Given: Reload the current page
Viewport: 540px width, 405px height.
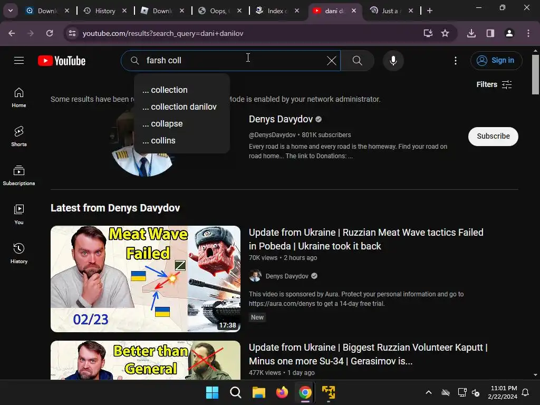Looking at the screenshot, I should coord(50,33).
